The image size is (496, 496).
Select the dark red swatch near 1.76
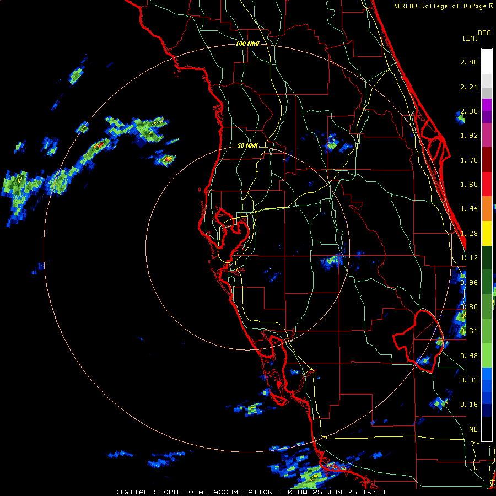[x=487, y=160]
